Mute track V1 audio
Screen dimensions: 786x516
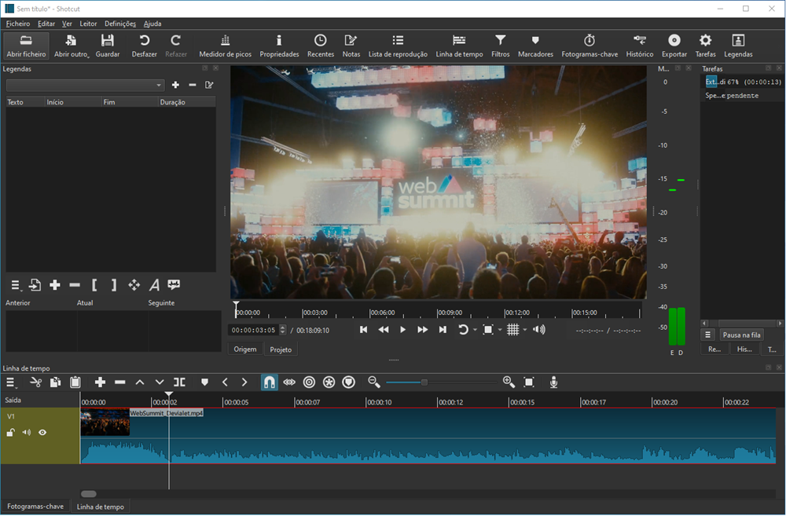[x=27, y=432]
